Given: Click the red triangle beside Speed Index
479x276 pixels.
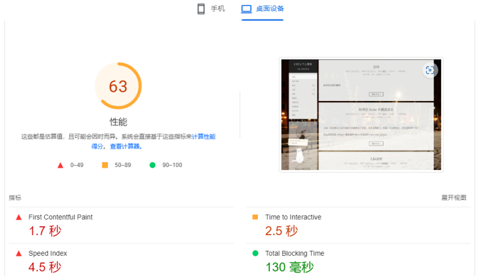Looking at the screenshot, I should tap(18, 253).
